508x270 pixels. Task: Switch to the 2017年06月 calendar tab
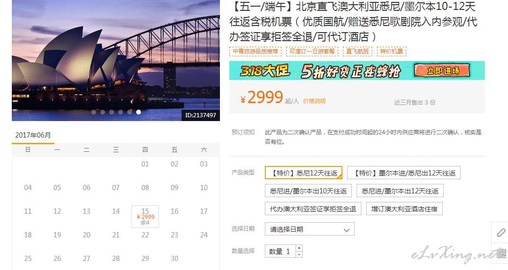click(x=33, y=135)
